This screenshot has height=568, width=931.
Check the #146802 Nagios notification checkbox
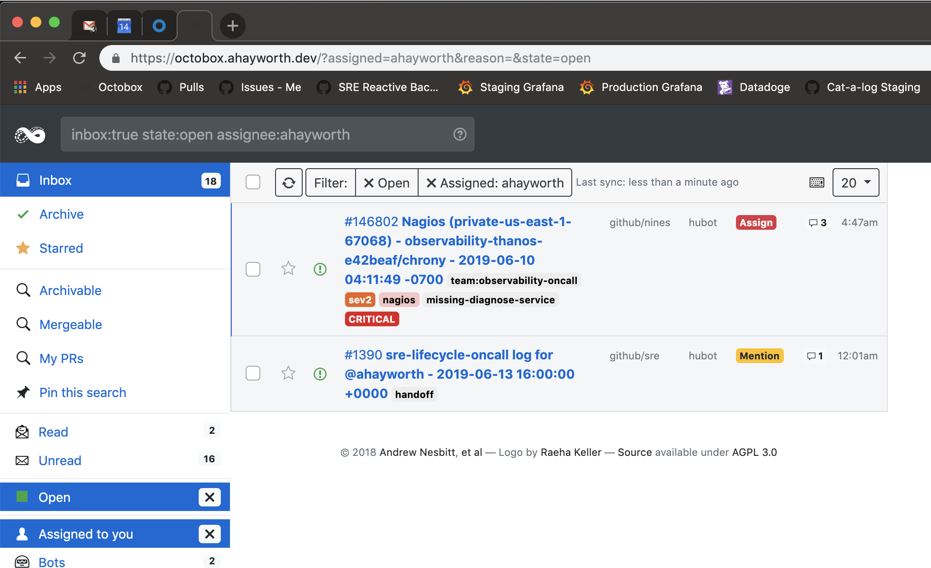(x=253, y=269)
